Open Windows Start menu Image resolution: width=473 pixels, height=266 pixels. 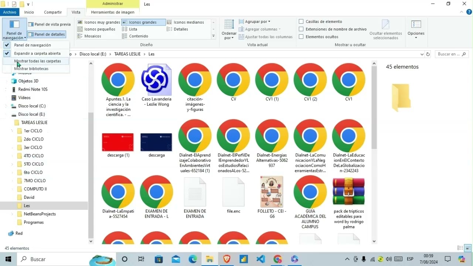click(8, 259)
